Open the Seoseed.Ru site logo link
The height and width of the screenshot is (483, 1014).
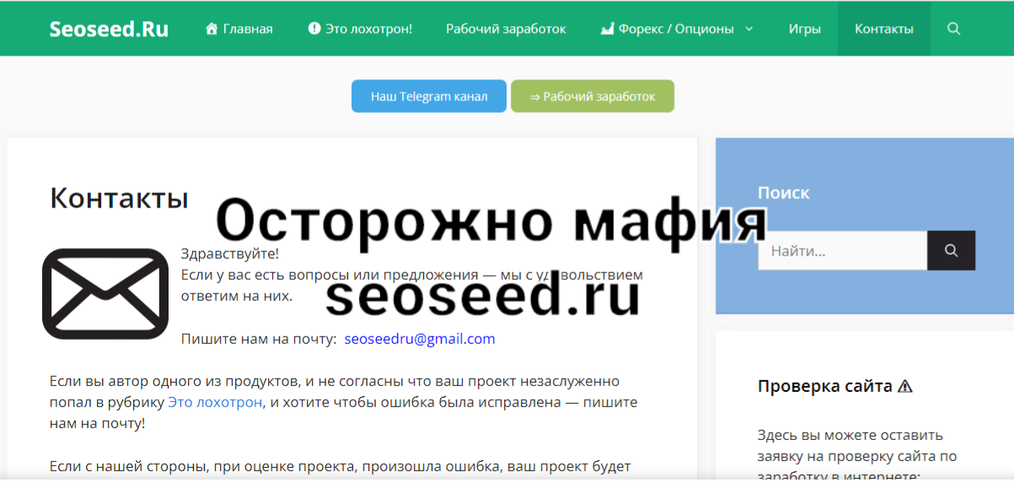point(109,29)
